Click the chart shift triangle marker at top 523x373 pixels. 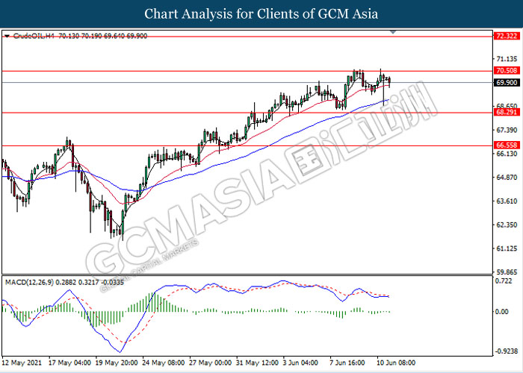coord(393,32)
